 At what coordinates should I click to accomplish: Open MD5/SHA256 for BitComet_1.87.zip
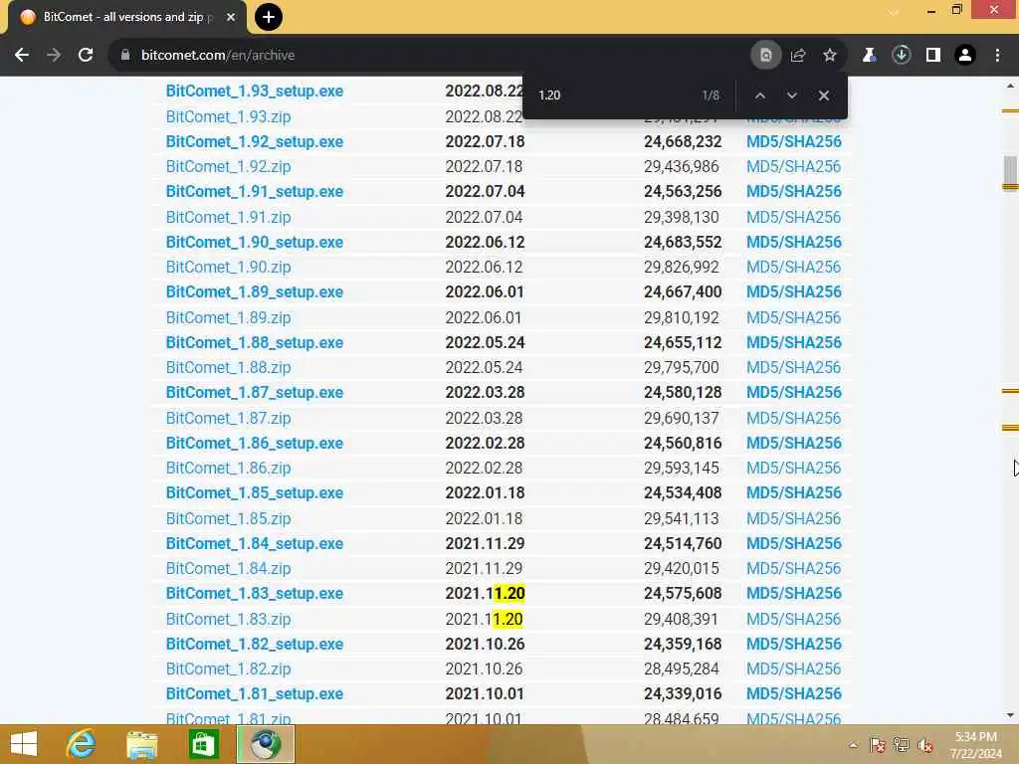(793, 418)
